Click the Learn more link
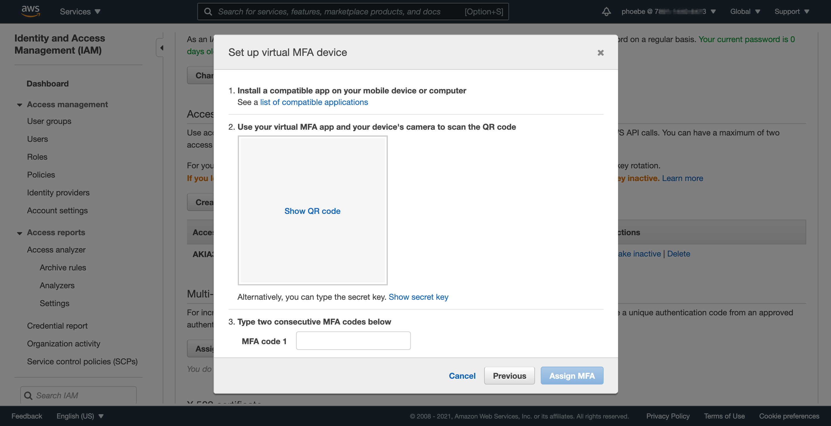 682,178
